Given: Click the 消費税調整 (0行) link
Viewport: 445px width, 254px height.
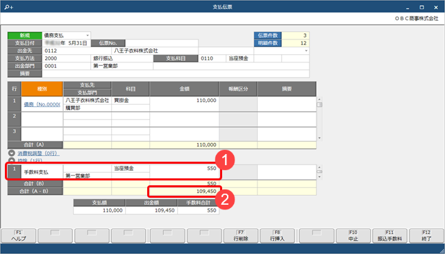Looking at the screenshot, I should point(38,153).
